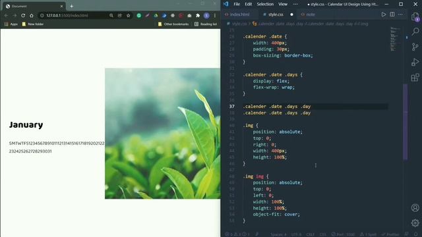Expand hidden menu bar items ellipsis
Viewport: 422px width, 237px height.
[x=295, y=4]
